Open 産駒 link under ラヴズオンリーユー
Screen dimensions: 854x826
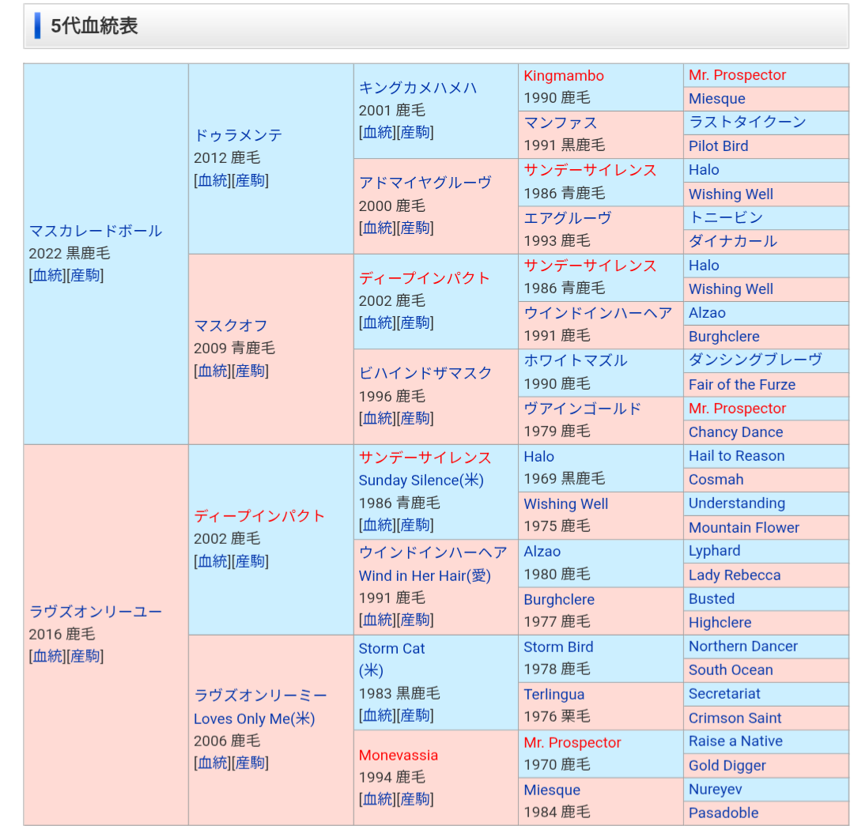coord(85,656)
